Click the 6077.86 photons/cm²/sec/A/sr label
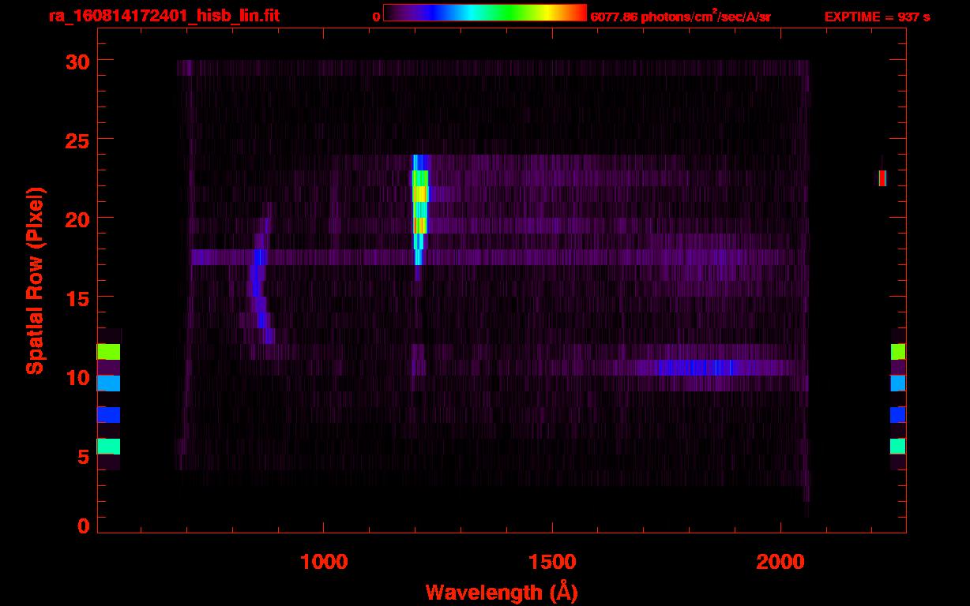Screen dimensions: 970x606 [680, 17]
